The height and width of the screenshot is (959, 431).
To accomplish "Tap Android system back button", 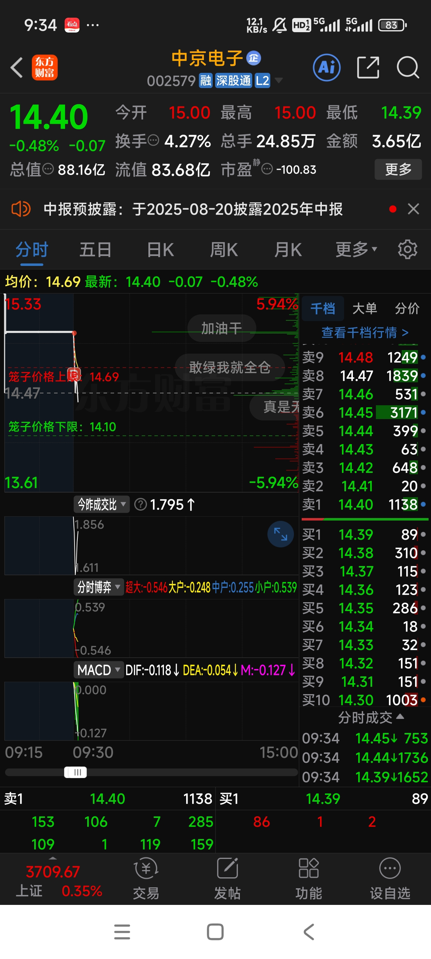I will coord(309,932).
